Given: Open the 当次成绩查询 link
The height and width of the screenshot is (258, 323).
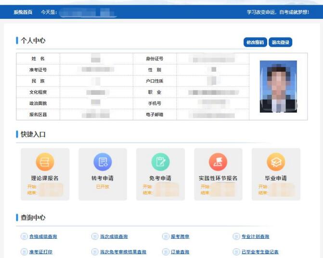Looking at the screenshot, I should (114, 236).
